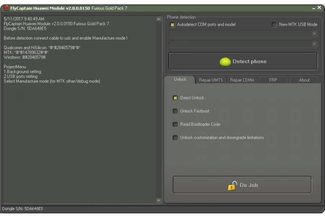
Task: Minimize the FlyCaptain window
Action: [x=314, y=8]
